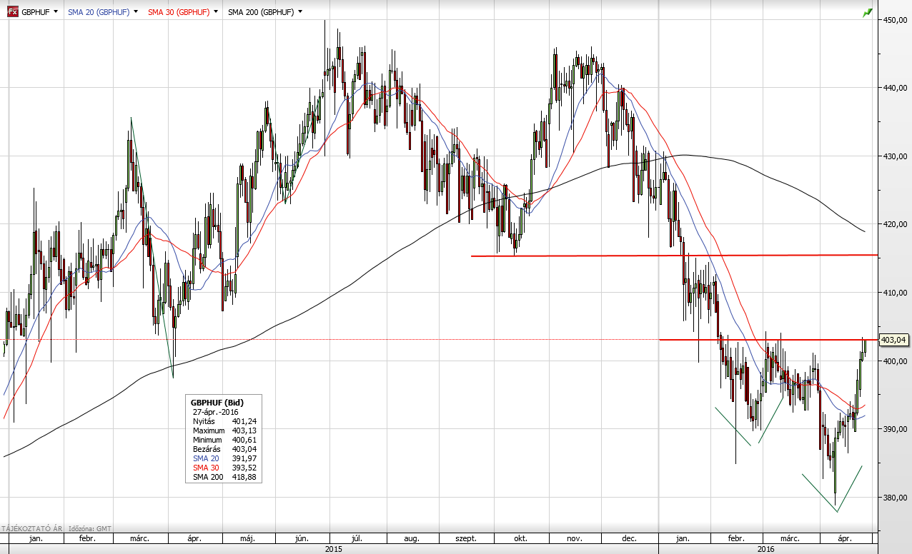Click the 'Maximum 403,13' row
This screenshot has width=912, height=554.
[224, 430]
